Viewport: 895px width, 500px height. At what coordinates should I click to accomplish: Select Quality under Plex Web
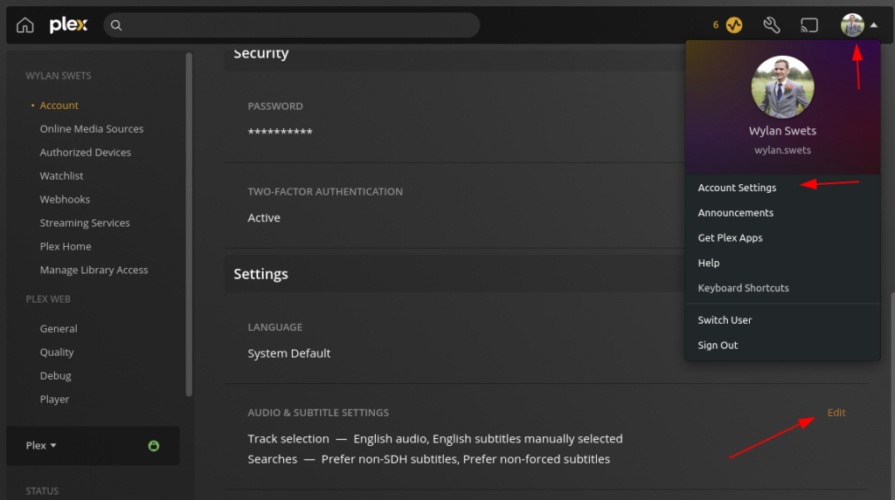(x=57, y=353)
